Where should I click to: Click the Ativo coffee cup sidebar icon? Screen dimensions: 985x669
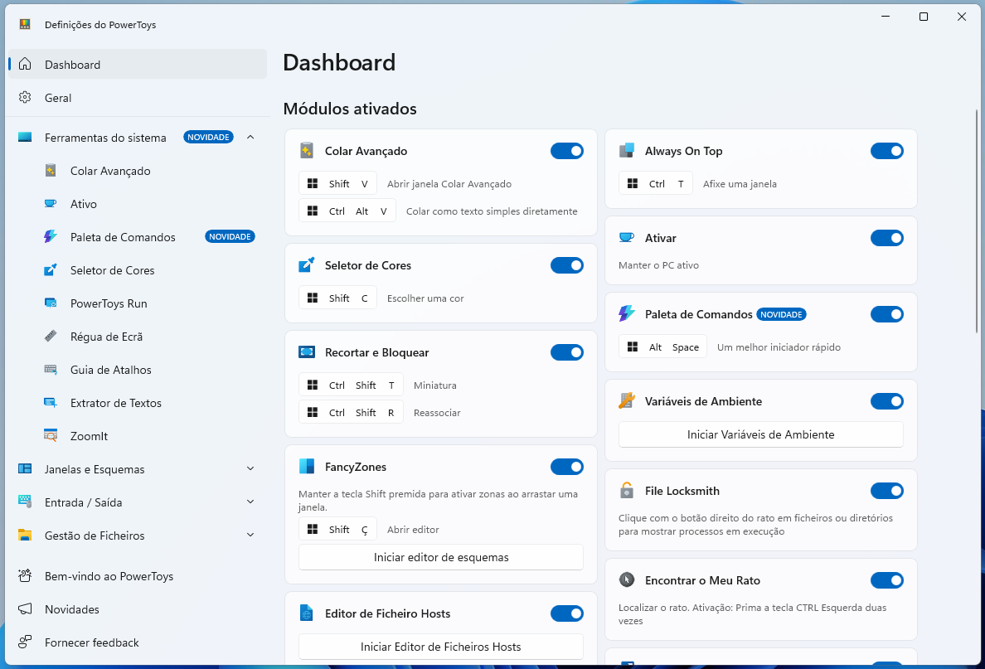point(51,204)
